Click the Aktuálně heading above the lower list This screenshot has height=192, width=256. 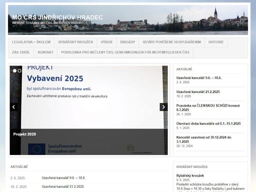[x=19, y=166]
